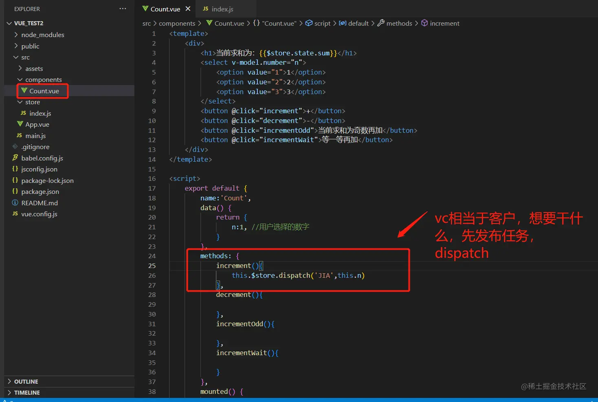Viewport: 598px width, 402px height.
Task: Expand the assets folder
Action: coord(20,68)
